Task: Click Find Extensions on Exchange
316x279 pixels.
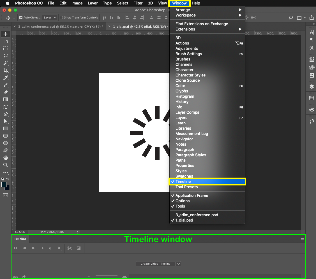Action: click(207, 24)
